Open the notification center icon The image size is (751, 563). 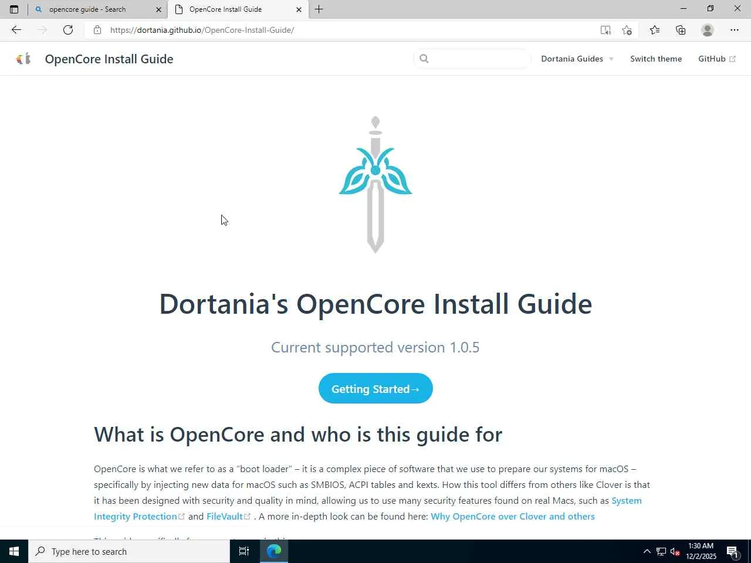point(733,551)
